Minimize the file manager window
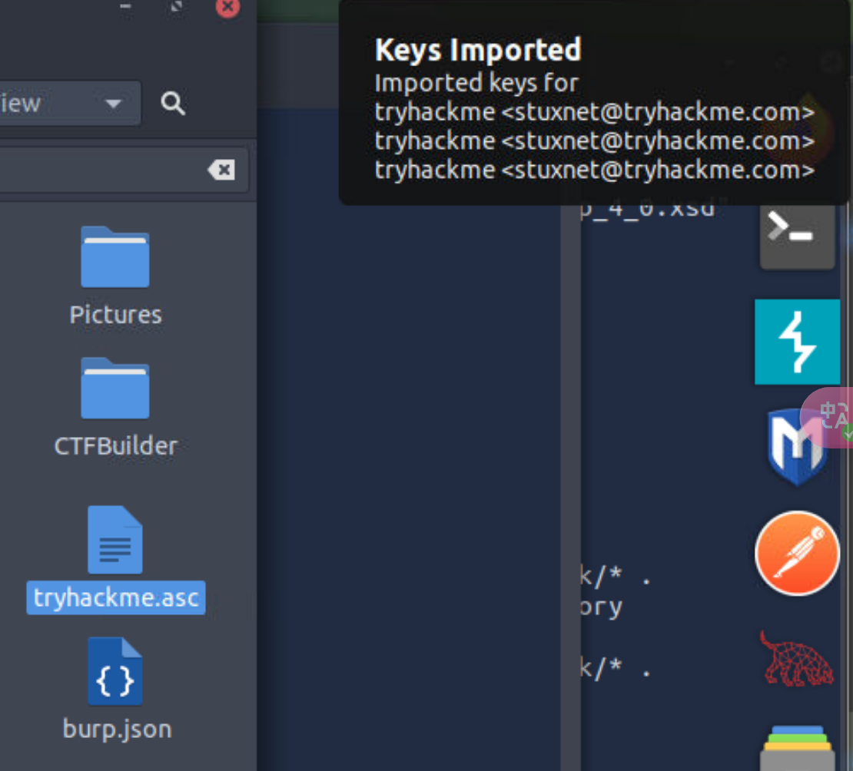 click(x=125, y=7)
